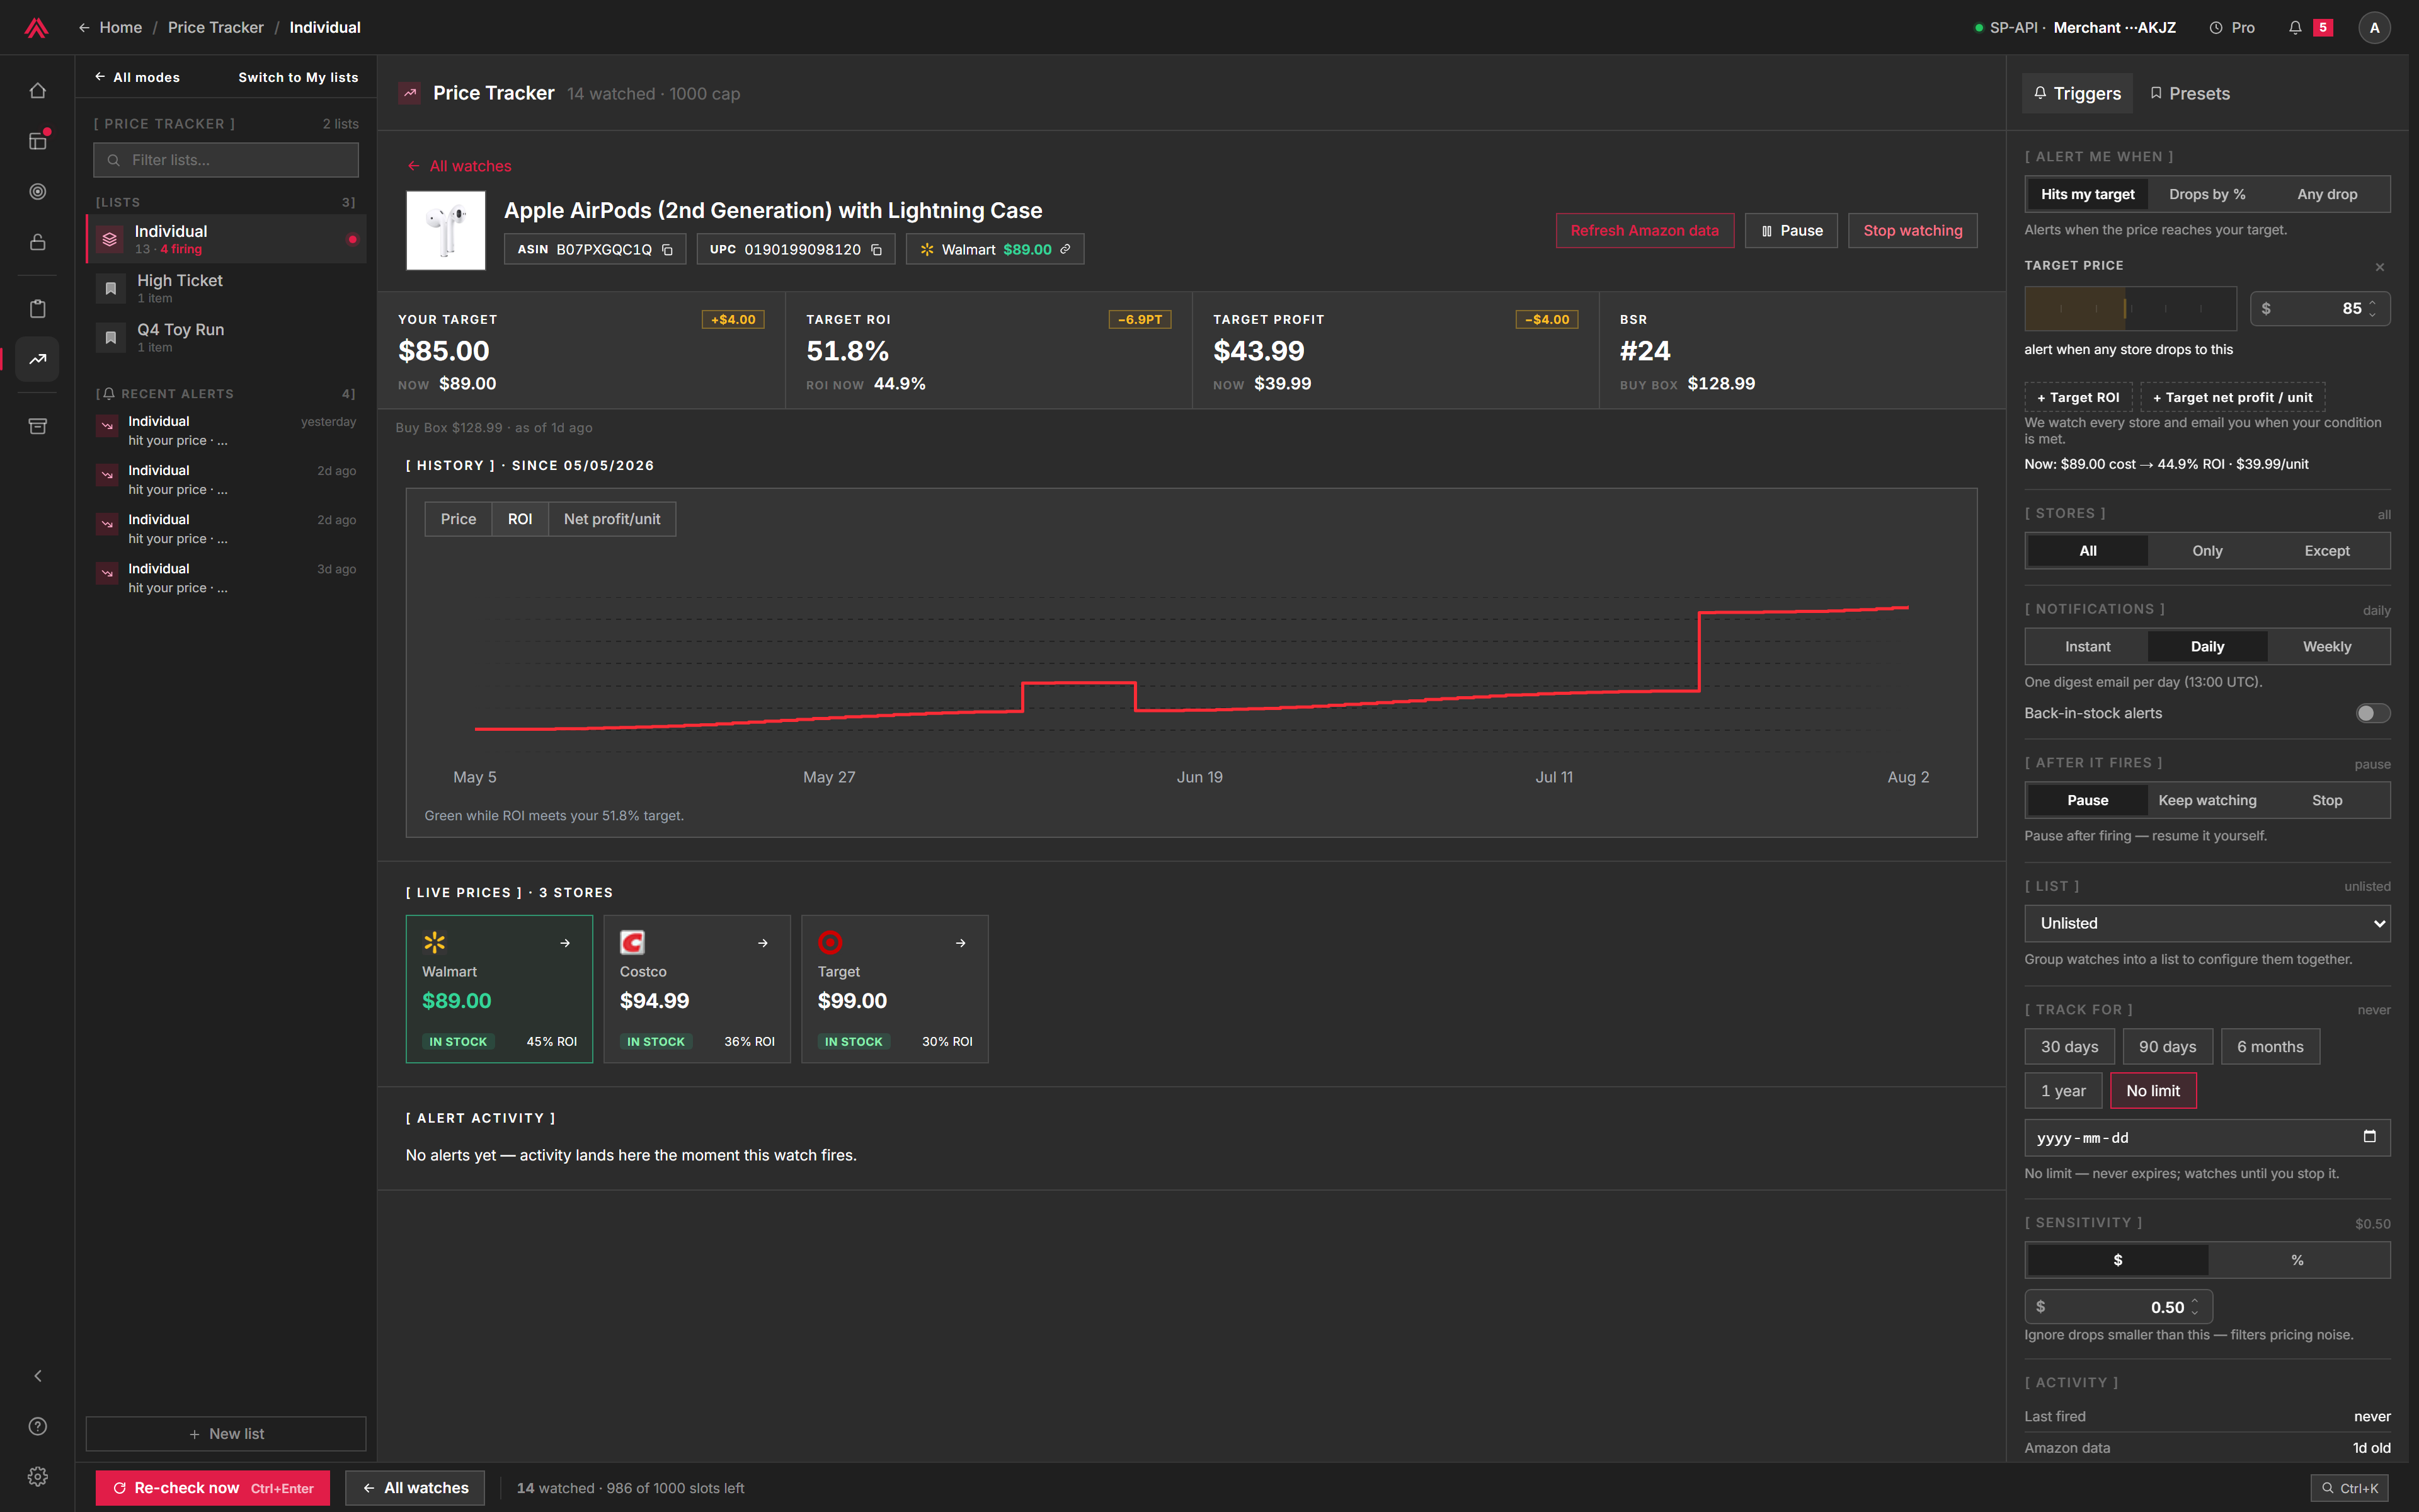The width and height of the screenshot is (2419, 1512).
Task: Open the archive box icon in sidebar
Action: pos(37,426)
